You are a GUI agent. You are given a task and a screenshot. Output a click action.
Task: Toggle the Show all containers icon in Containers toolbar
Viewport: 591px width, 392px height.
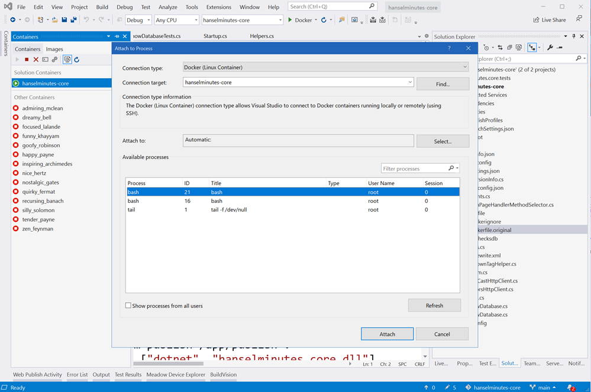pos(67,60)
